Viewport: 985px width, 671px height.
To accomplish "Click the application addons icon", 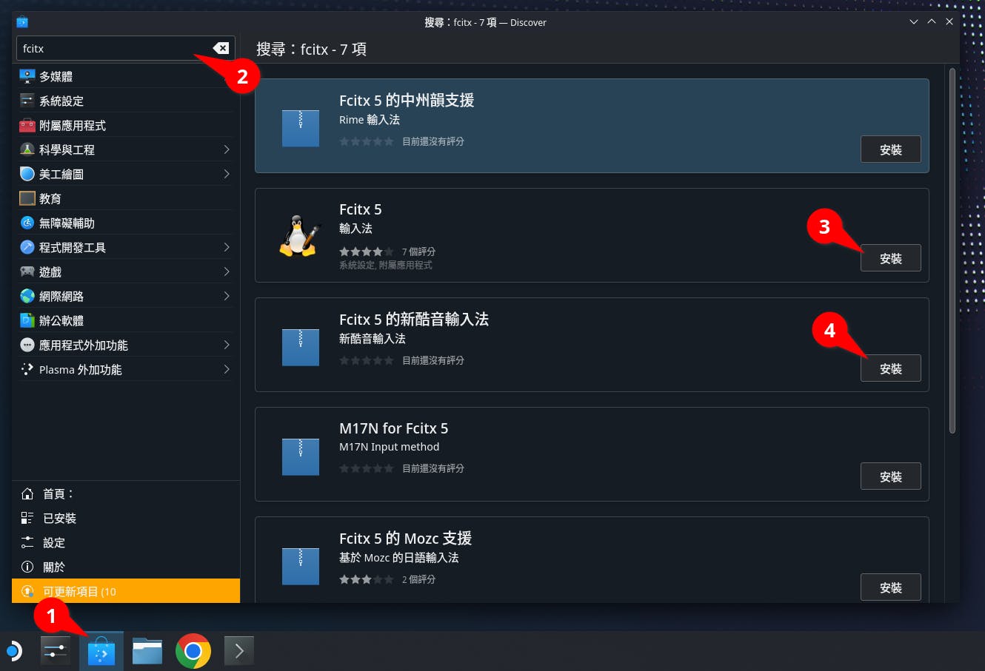I will click(x=27, y=345).
